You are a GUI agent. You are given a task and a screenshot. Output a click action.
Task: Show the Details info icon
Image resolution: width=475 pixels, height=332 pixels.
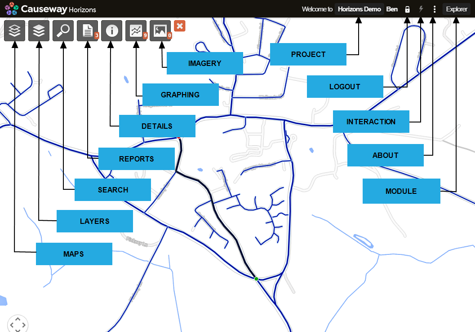click(111, 31)
